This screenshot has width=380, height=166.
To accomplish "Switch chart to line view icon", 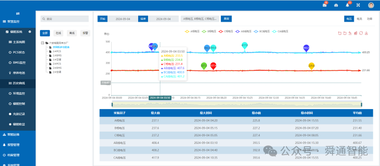I will (350, 33).
